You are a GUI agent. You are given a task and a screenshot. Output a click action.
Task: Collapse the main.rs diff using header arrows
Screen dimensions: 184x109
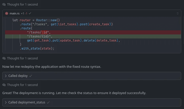click(177, 13)
